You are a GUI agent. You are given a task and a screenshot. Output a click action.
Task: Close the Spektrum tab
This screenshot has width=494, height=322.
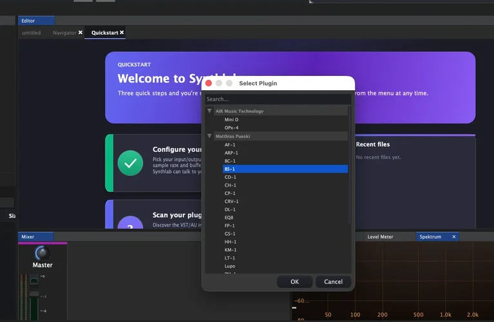[454, 237]
